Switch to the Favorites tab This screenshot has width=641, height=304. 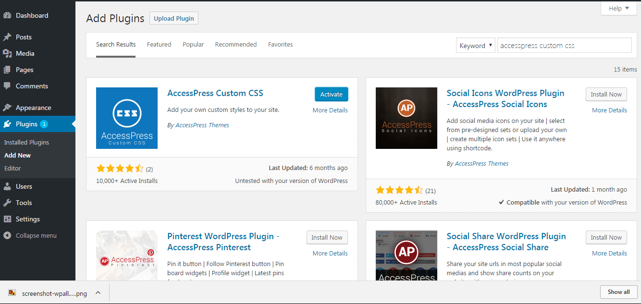(281, 45)
